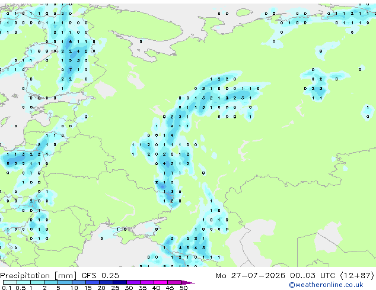The image size is (376, 290).
Task: Pick the 15–20 mm legend swatch
Action: 92,282
